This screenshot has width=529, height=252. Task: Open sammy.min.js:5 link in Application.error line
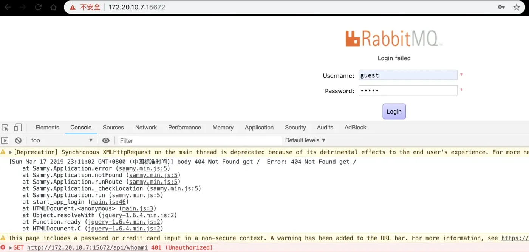coord(142,168)
